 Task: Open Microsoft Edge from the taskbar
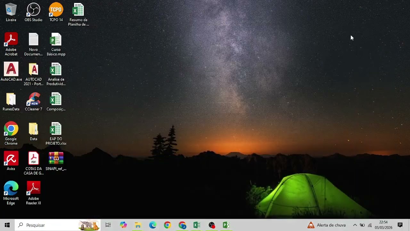click(152, 225)
